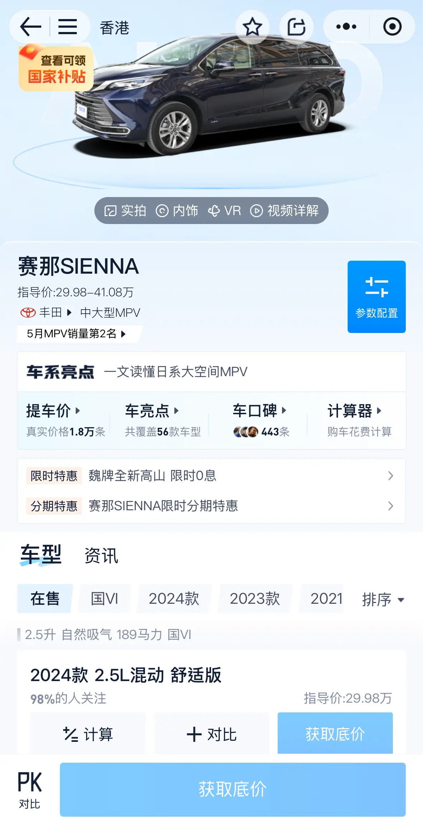Tap the bottom 获取底价 button
423x817 pixels.
click(x=233, y=789)
